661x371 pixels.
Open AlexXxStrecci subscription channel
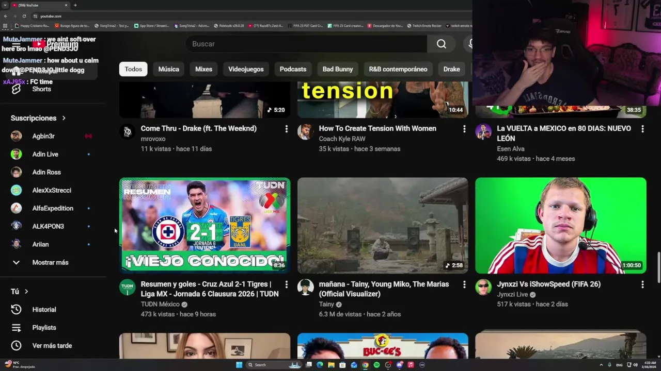52,190
